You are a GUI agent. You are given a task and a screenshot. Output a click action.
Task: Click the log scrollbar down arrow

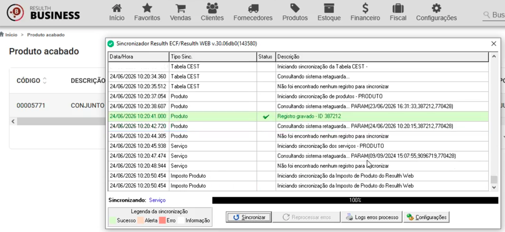point(494,187)
